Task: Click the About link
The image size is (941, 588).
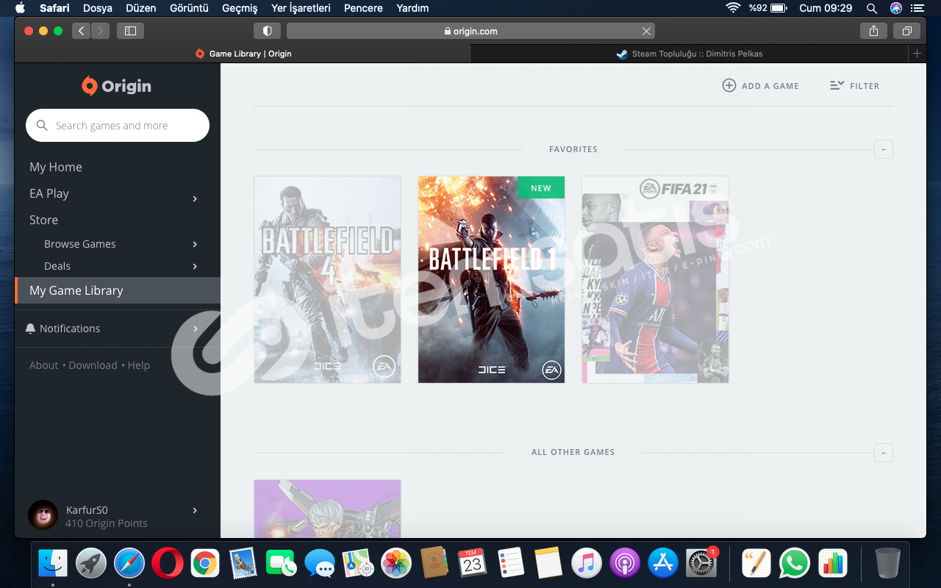Action: (x=43, y=365)
